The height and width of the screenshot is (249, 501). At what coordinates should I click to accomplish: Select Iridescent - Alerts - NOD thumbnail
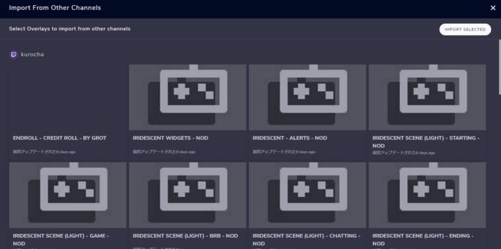click(x=307, y=97)
